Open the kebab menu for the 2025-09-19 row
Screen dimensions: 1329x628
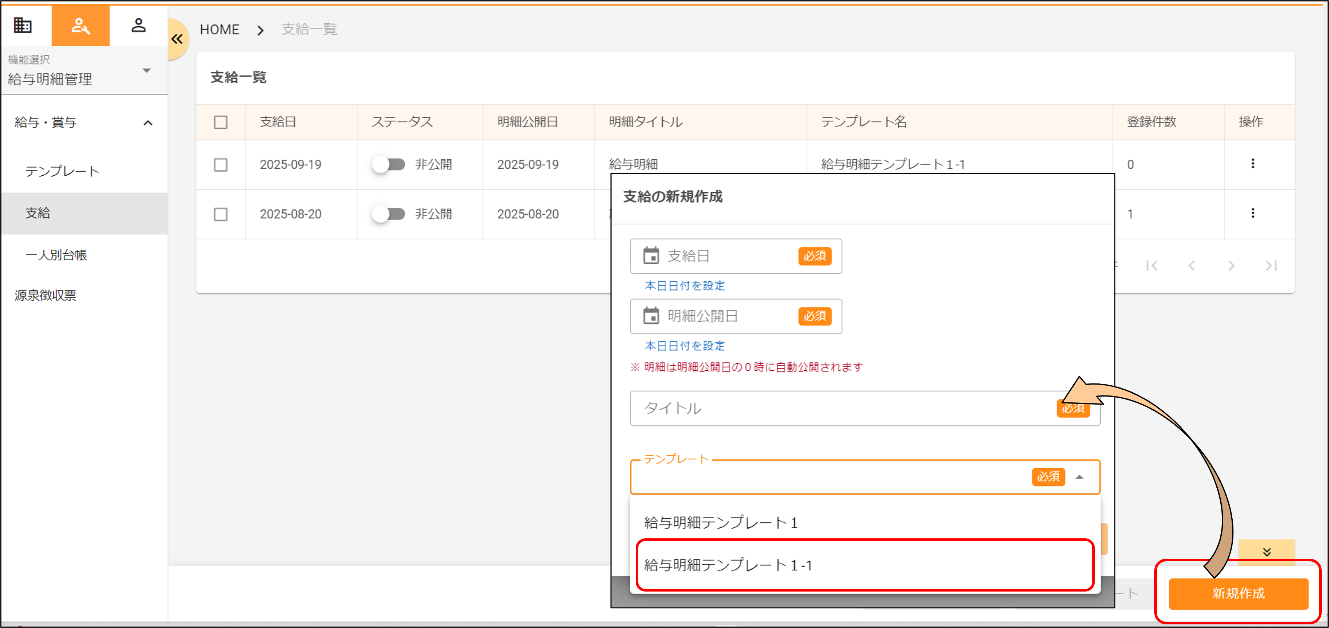pos(1253,164)
